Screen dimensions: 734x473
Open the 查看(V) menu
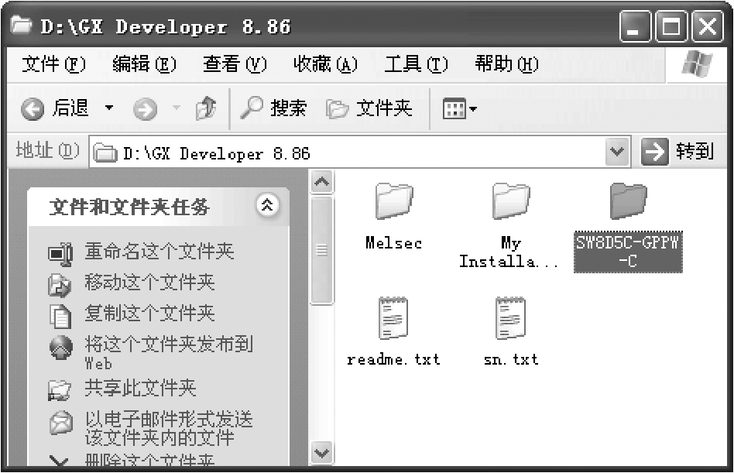235,64
